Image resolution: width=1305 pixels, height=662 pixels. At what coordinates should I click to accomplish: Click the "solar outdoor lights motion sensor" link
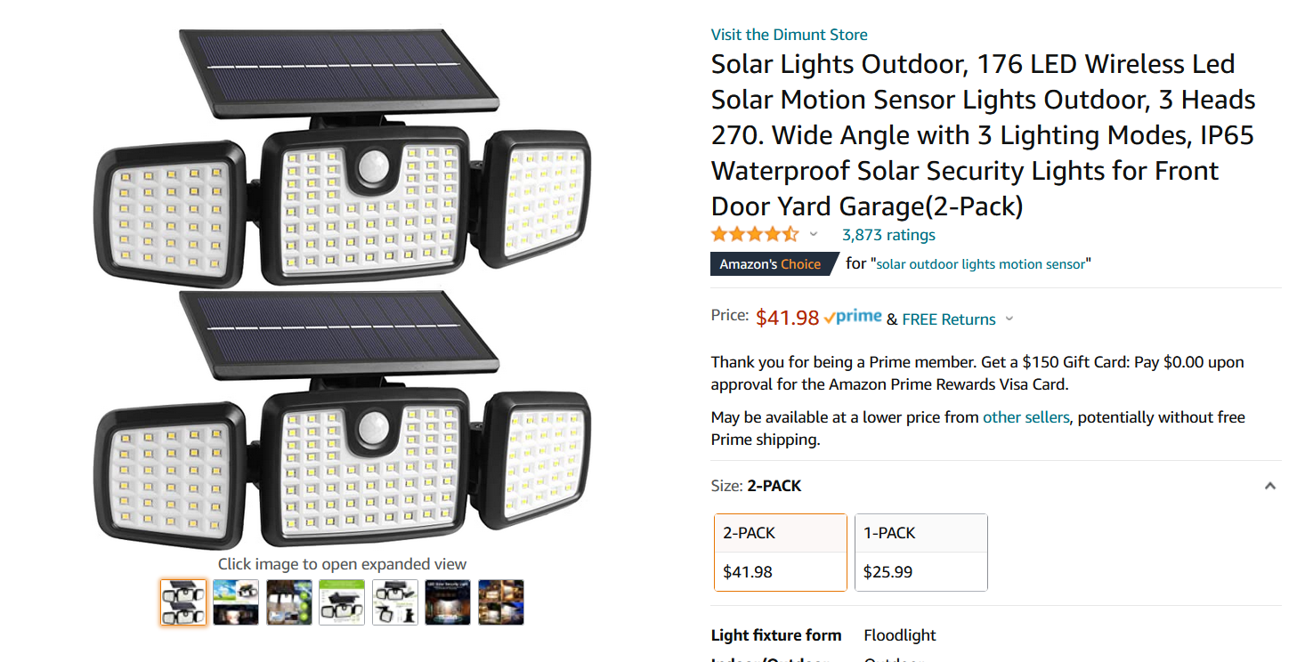point(981,264)
